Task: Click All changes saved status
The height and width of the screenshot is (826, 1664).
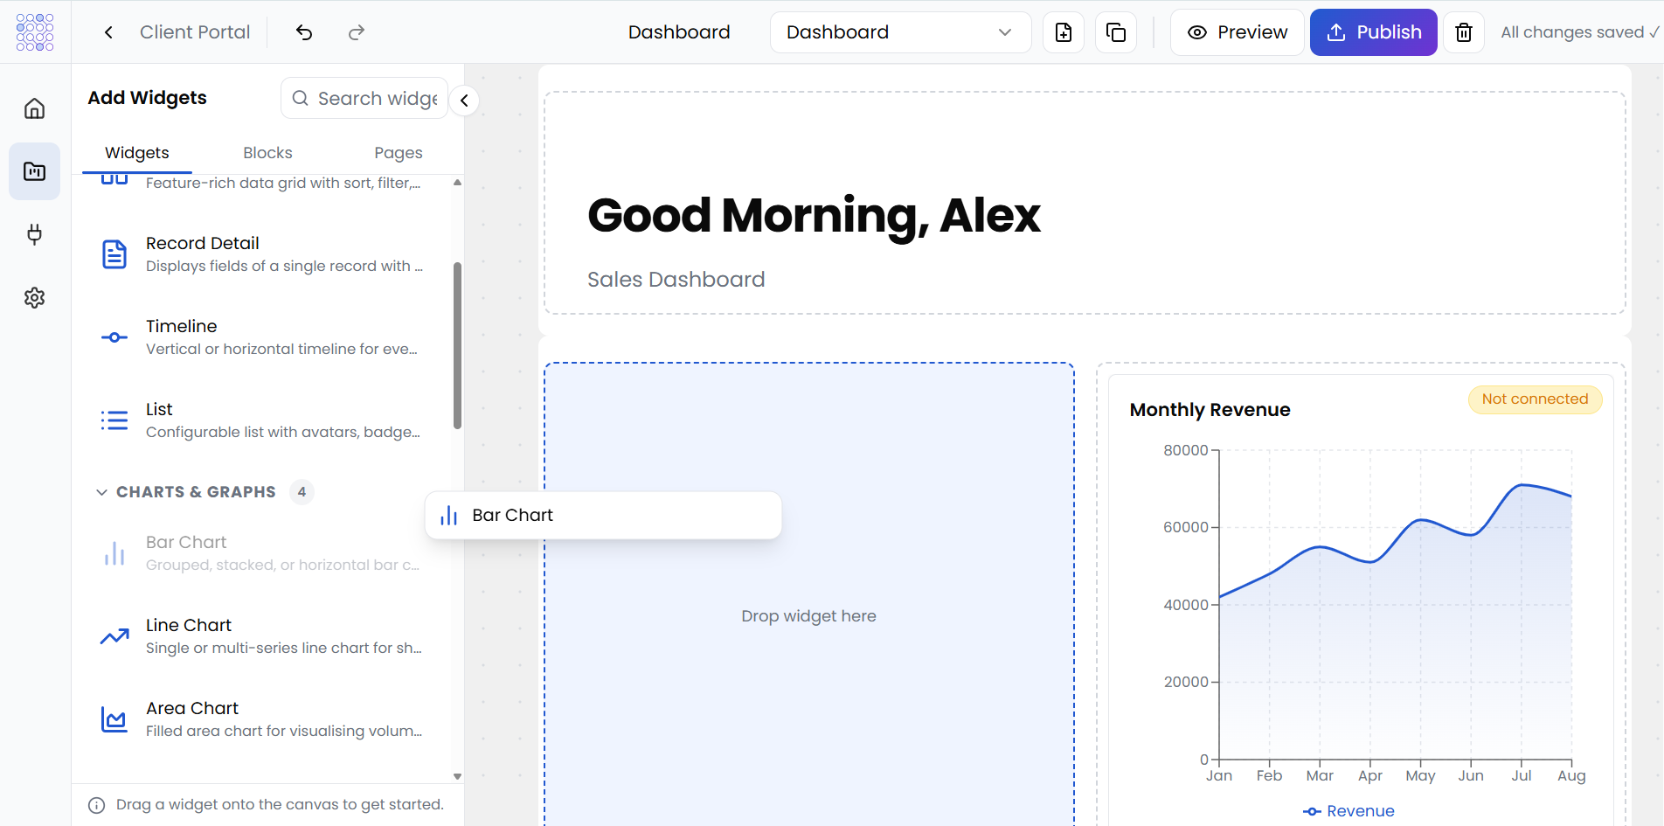Action: pos(1579,32)
